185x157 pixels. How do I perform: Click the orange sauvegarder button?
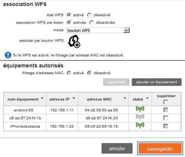pyautogui.click(x=160, y=148)
